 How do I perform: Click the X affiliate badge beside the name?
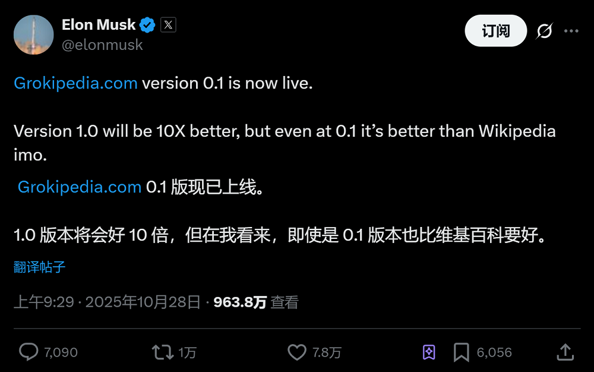(x=168, y=24)
